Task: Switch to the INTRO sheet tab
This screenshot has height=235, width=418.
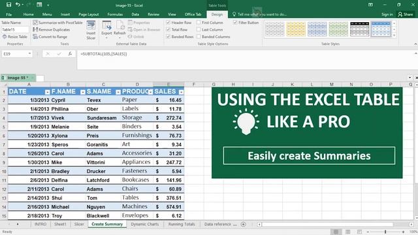Action: pos(40,225)
